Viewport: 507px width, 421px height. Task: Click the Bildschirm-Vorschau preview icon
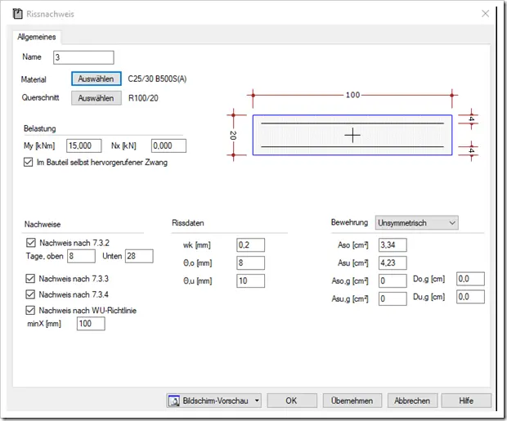pyautogui.click(x=174, y=401)
